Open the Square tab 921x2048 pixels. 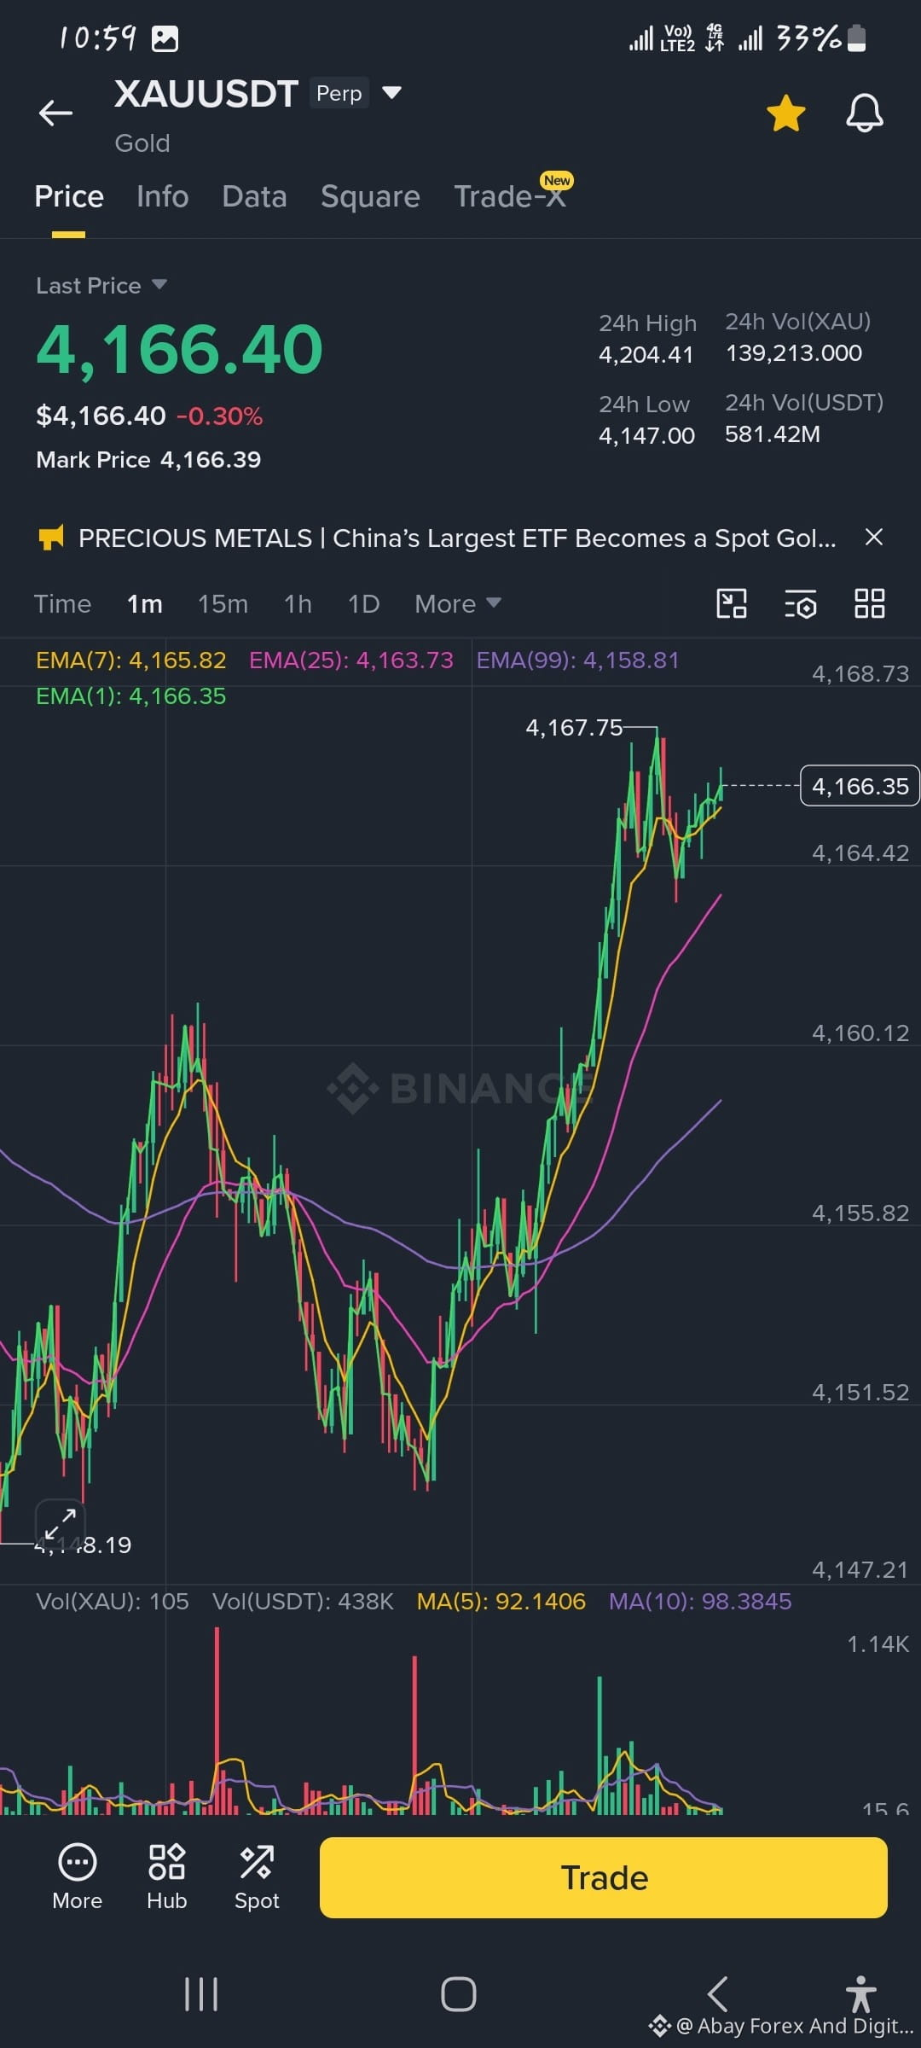[x=370, y=196]
